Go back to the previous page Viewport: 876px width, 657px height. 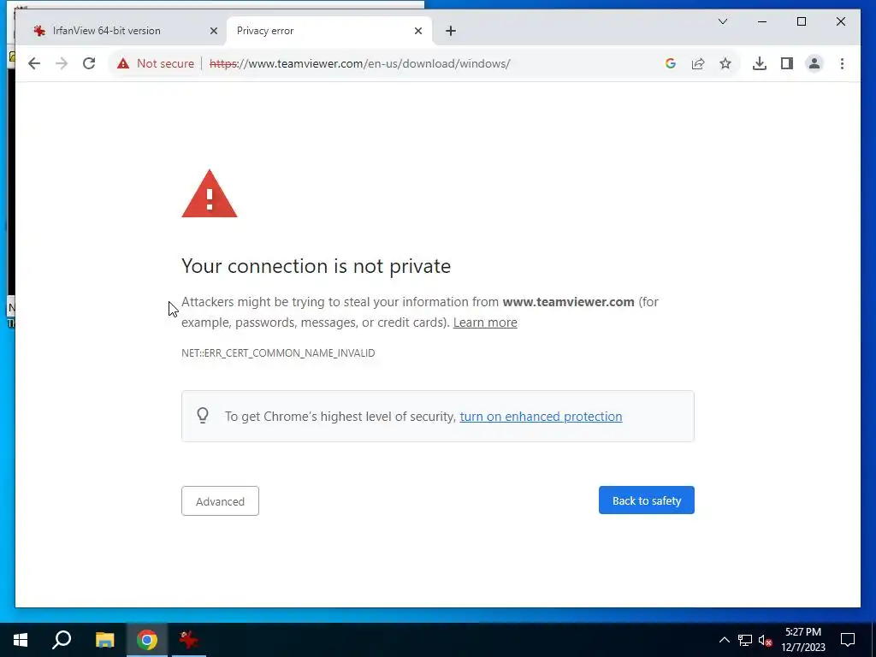pyautogui.click(x=34, y=63)
